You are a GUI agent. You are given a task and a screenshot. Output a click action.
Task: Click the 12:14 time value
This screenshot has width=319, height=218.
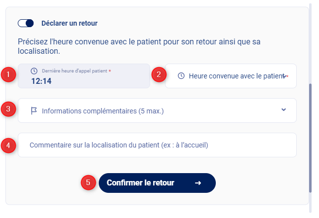[x=41, y=81]
